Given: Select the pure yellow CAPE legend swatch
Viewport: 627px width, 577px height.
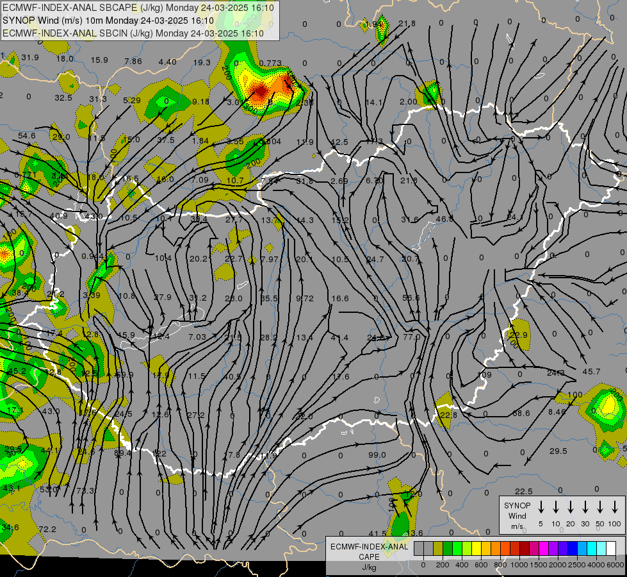Looking at the screenshot, I should coord(476,549).
